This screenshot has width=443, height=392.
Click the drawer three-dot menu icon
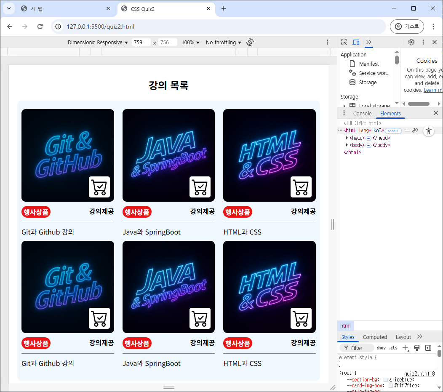pyautogui.click(x=344, y=113)
